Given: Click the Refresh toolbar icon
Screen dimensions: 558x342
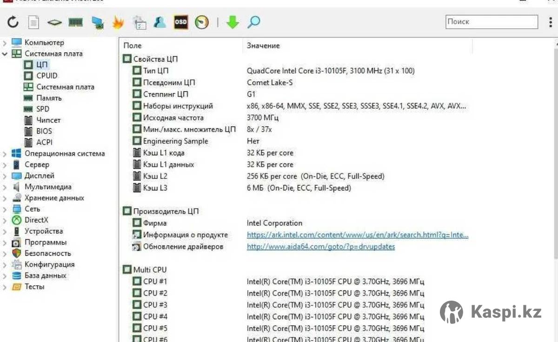Looking at the screenshot, I should click(x=13, y=22).
